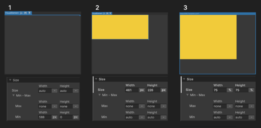Click Size Width field showing 461
The image size is (261, 128).
132,90
